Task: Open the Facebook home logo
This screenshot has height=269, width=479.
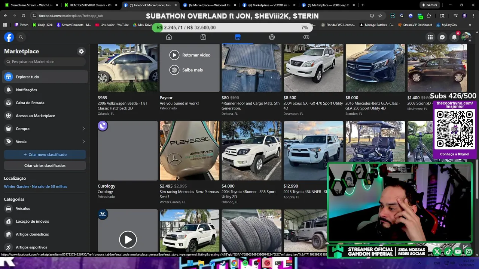Action: (x=9, y=37)
